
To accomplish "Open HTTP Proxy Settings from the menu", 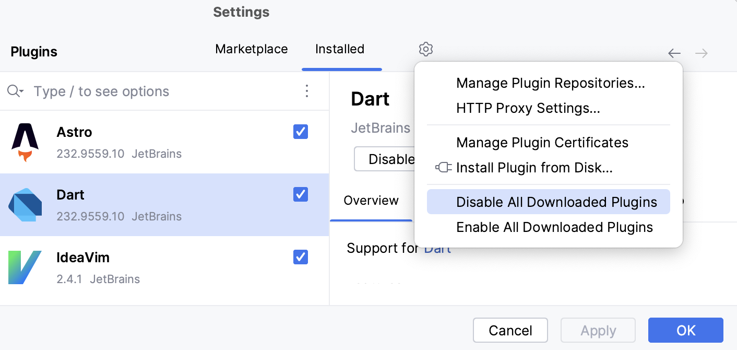I will coord(528,108).
